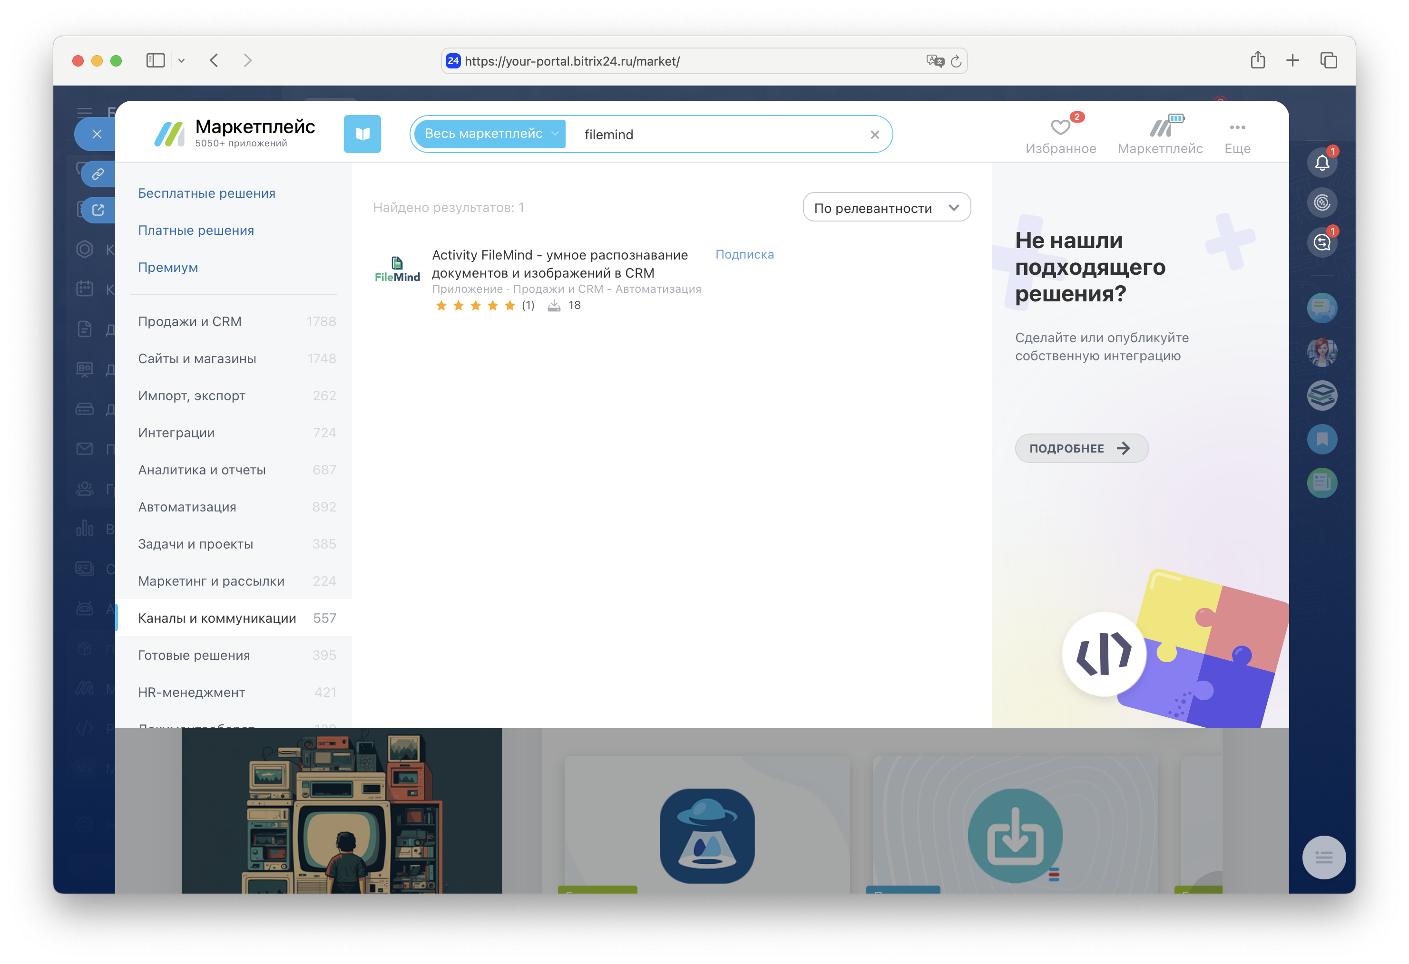Screen dimensions: 1409x964
Task: Click the Safari share icon
Action: pyautogui.click(x=1257, y=60)
